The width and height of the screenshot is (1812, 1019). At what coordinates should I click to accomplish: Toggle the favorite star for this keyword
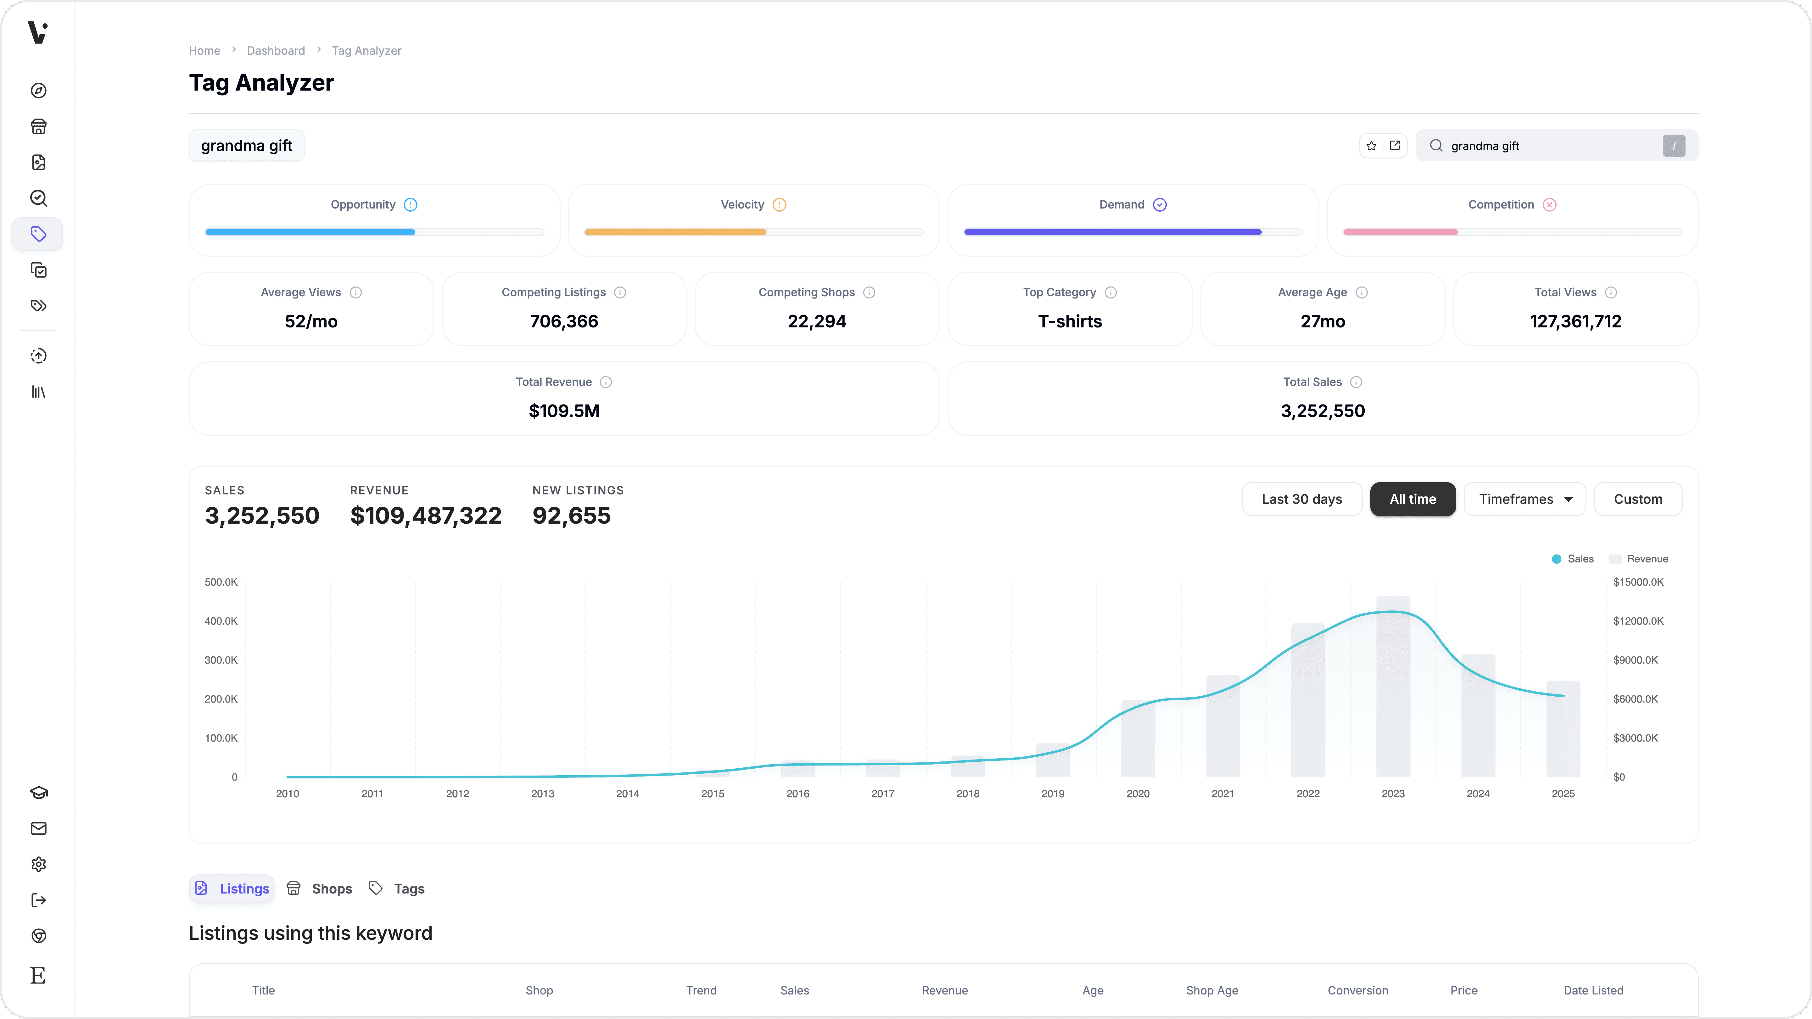(1371, 146)
